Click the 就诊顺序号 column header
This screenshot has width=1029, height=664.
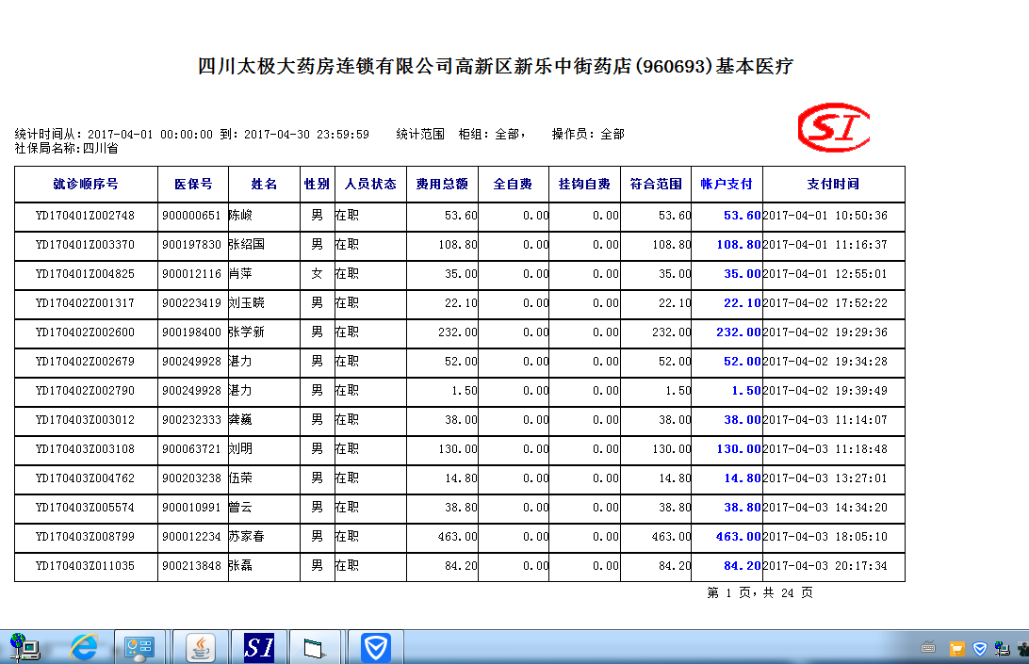tap(86, 185)
